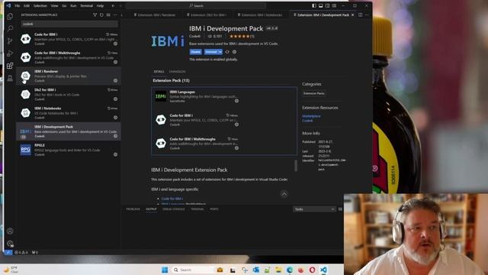Open the Testing flask view
The width and height of the screenshot is (488, 275).
(10, 78)
